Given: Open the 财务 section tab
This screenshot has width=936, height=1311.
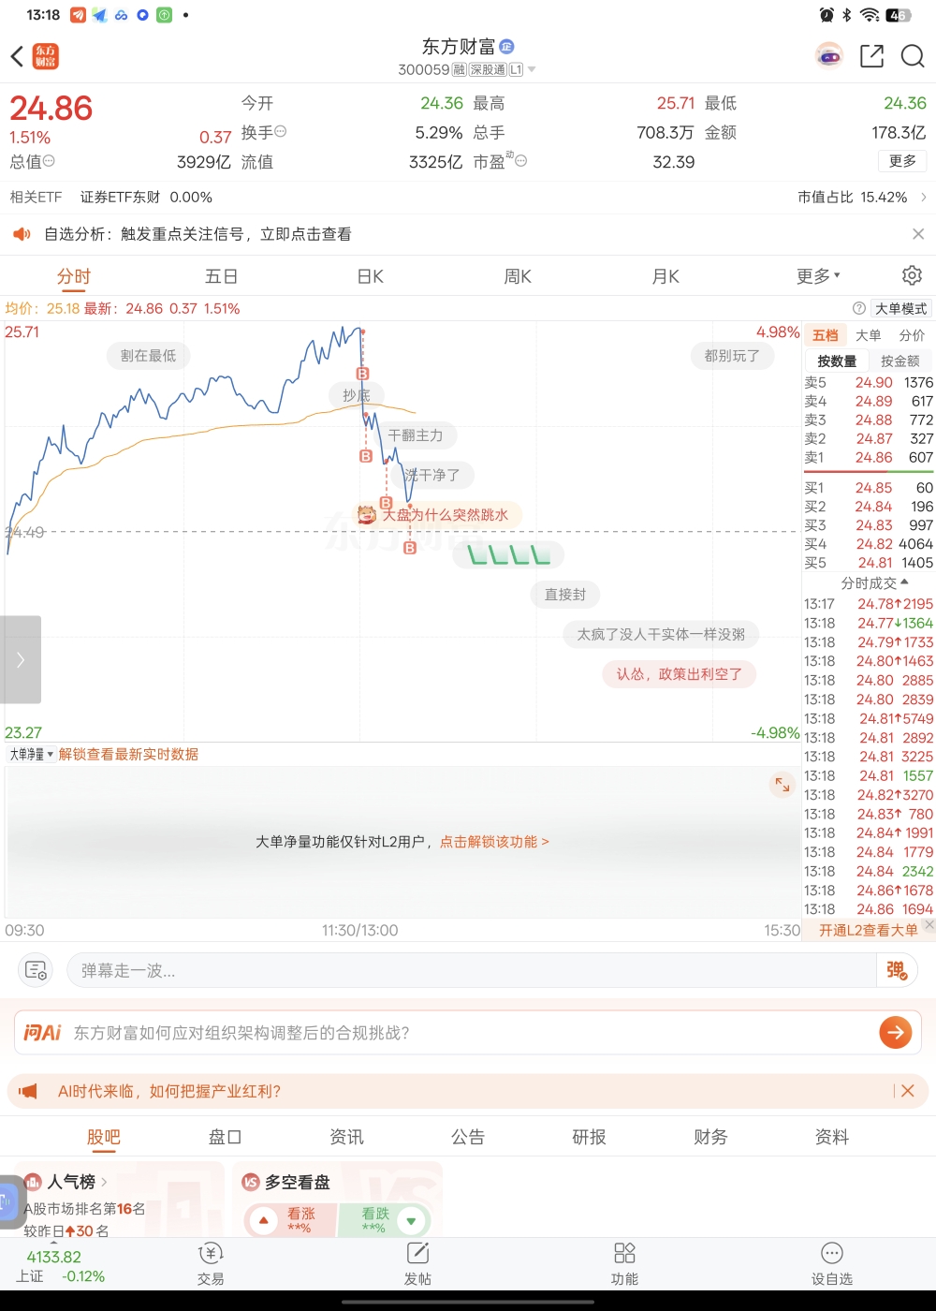Looking at the screenshot, I should pos(710,1137).
